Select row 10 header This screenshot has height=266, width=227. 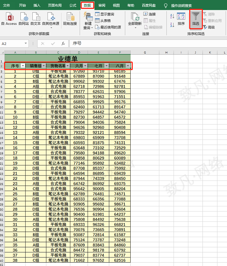pos(2,107)
